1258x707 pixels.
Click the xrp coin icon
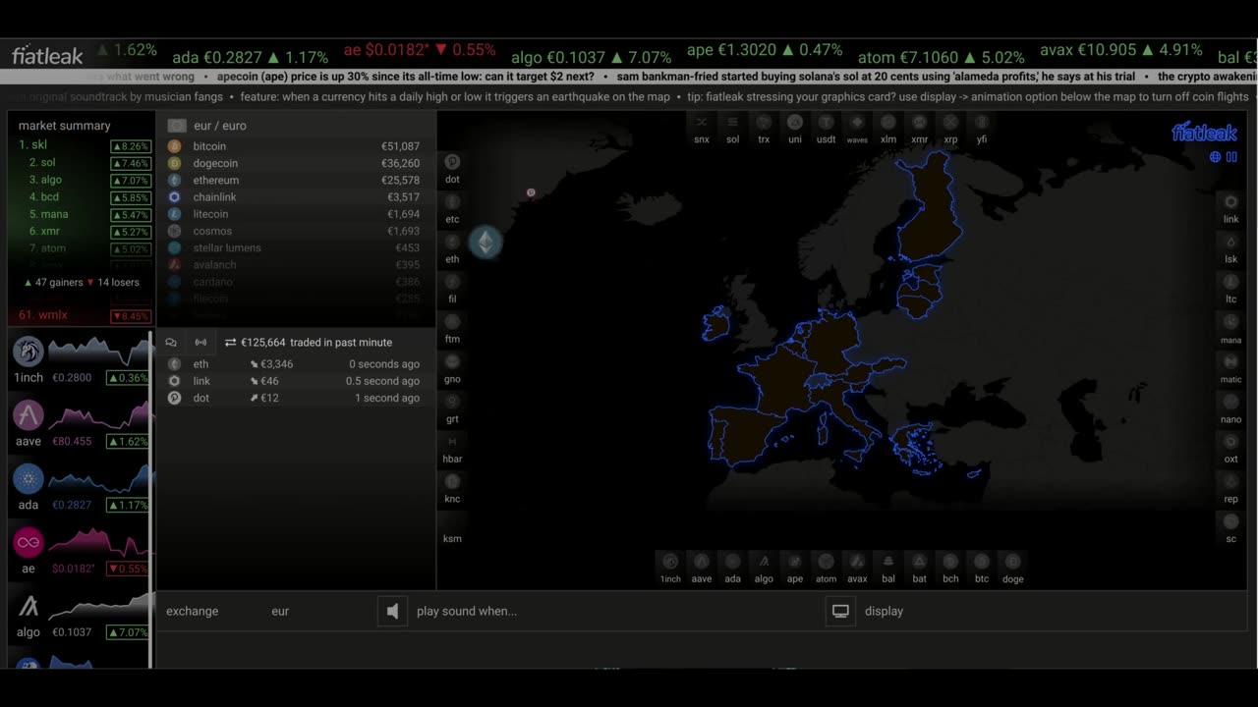click(950, 122)
